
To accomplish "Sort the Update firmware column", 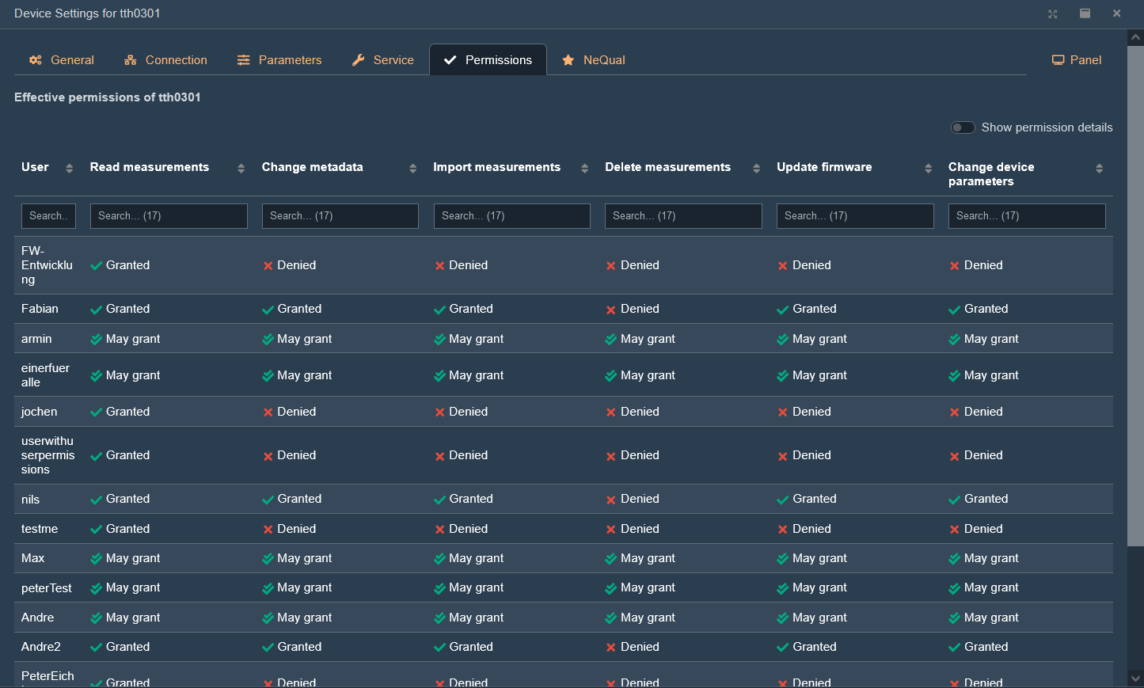I will (x=928, y=168).
